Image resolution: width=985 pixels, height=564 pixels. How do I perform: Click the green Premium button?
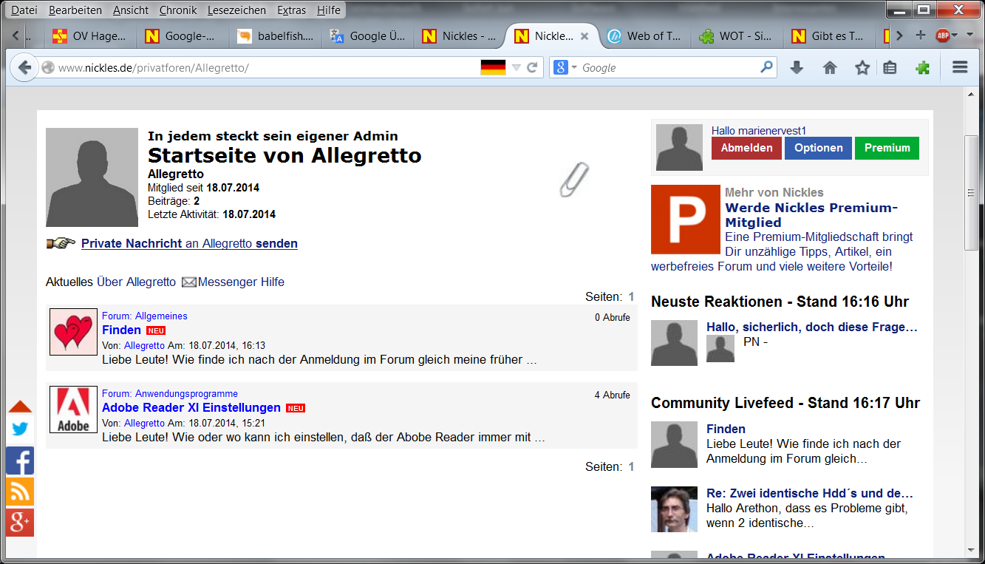pos(887,148)
